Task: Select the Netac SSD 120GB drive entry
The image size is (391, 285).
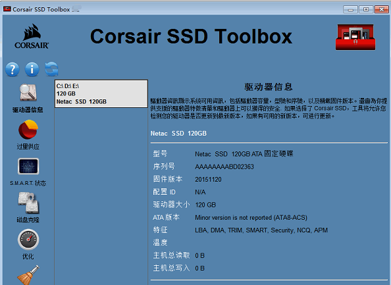Action: point(101,93)
